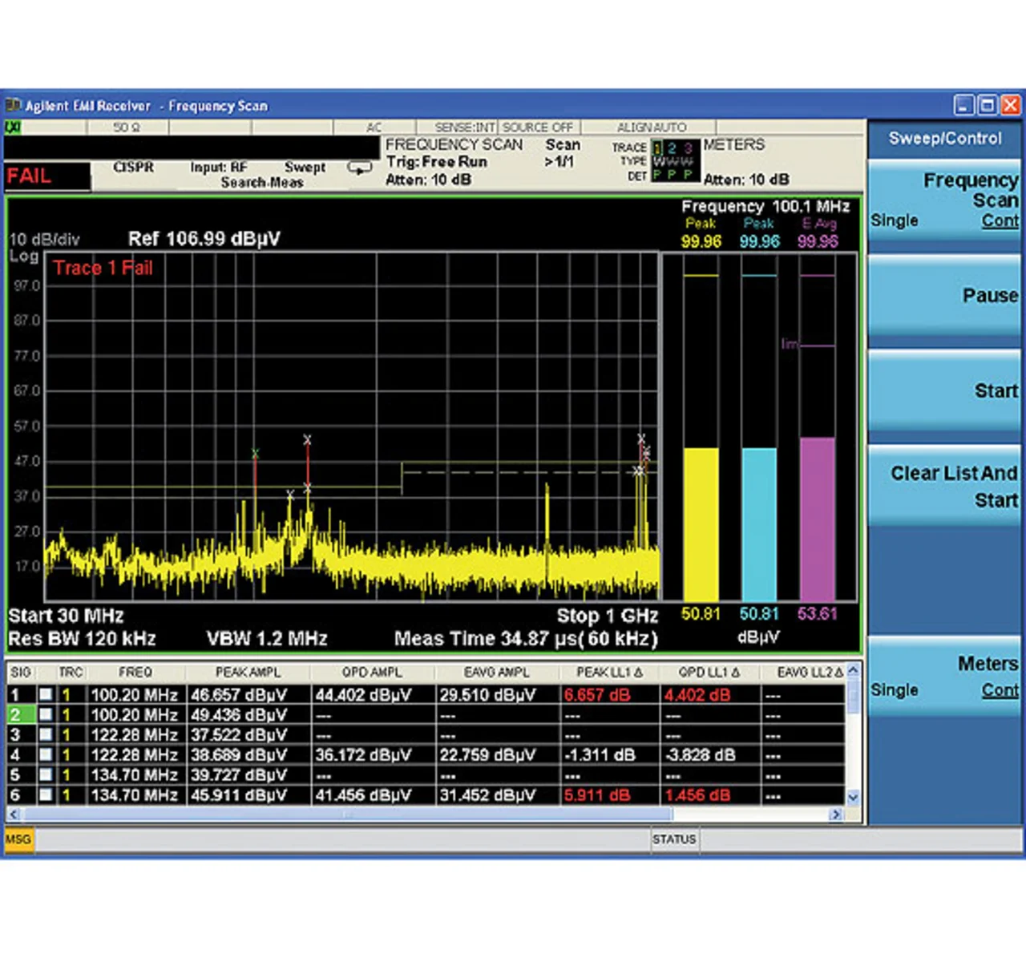Viewport: 1026px width, 954px height.
Task: Click Res BW 120 kHz label
Action: [x=82, y=639]
